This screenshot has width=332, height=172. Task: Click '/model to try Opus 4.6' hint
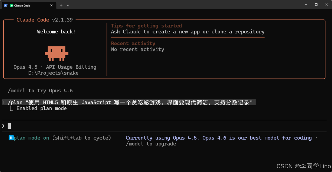coord(40,91)
